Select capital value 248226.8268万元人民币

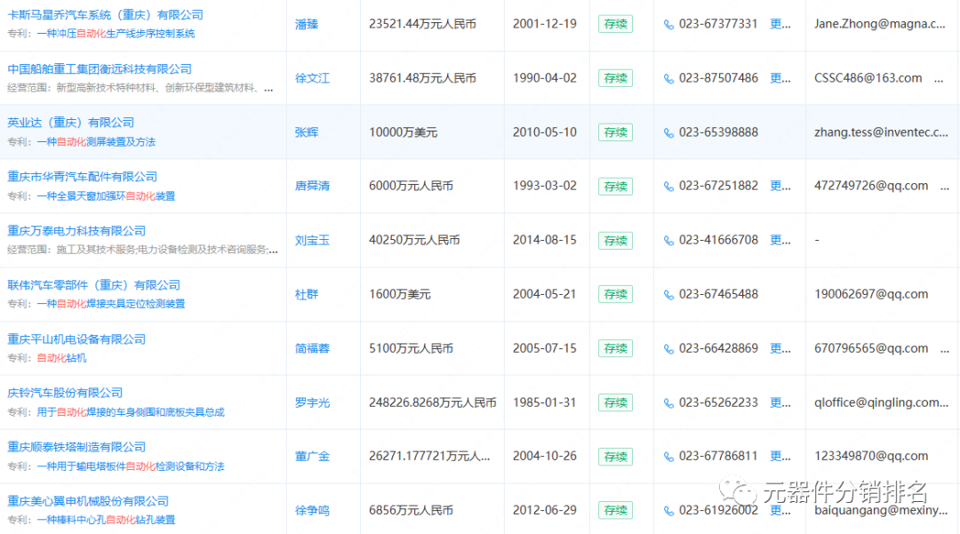click(x=432, y=402)
